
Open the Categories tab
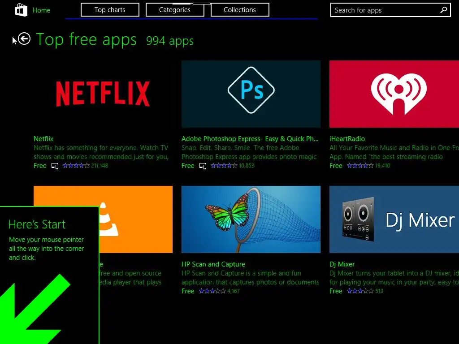point(175,10)
